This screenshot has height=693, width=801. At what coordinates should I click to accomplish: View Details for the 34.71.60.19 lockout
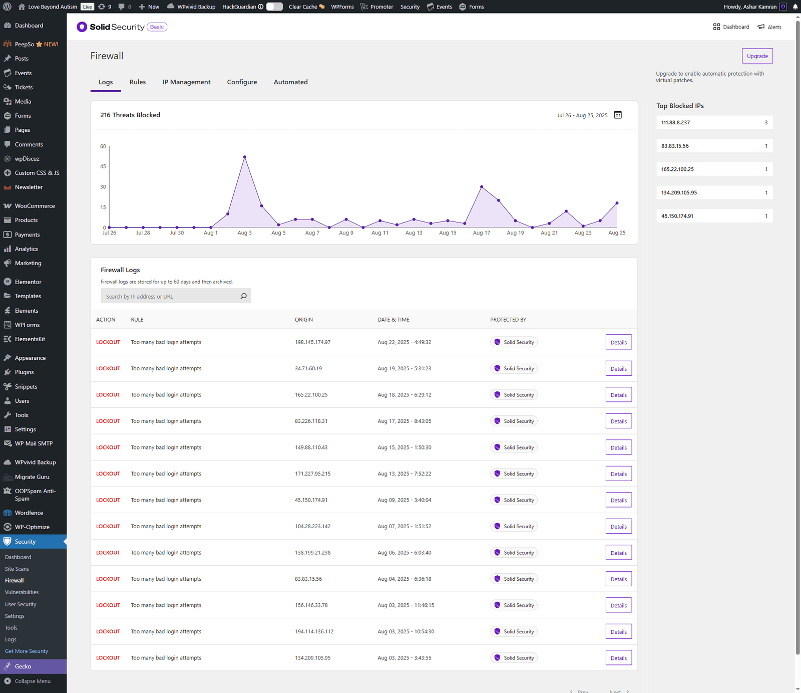click(x=619, y=369)
